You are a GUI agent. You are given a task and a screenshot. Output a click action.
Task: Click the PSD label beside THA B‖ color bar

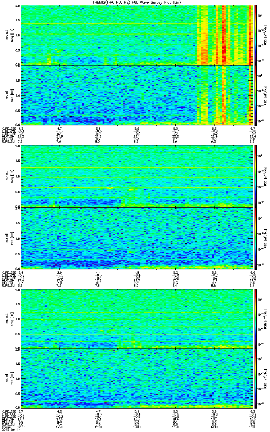coord(266,95)
